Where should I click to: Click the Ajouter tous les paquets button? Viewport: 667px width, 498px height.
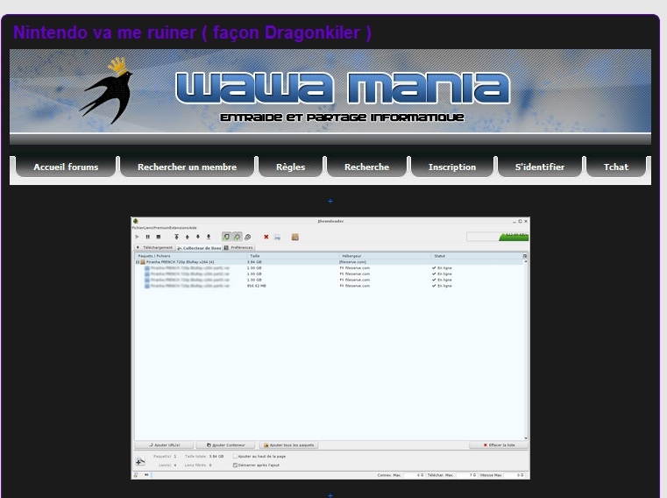click(x=289, y=445)
